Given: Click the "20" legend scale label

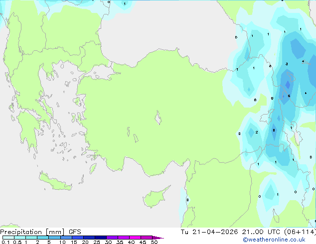Looking at the screenshot, I should (x=85, y=242).
